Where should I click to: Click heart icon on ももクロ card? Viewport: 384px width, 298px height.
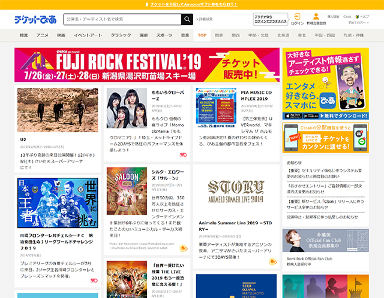[x=184, y=154]
